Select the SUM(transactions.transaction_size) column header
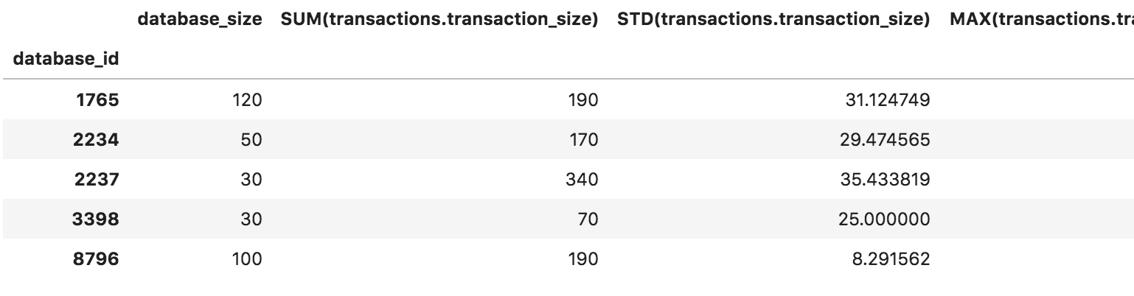Screen dimensions: 1134x296 click(439, 21)
